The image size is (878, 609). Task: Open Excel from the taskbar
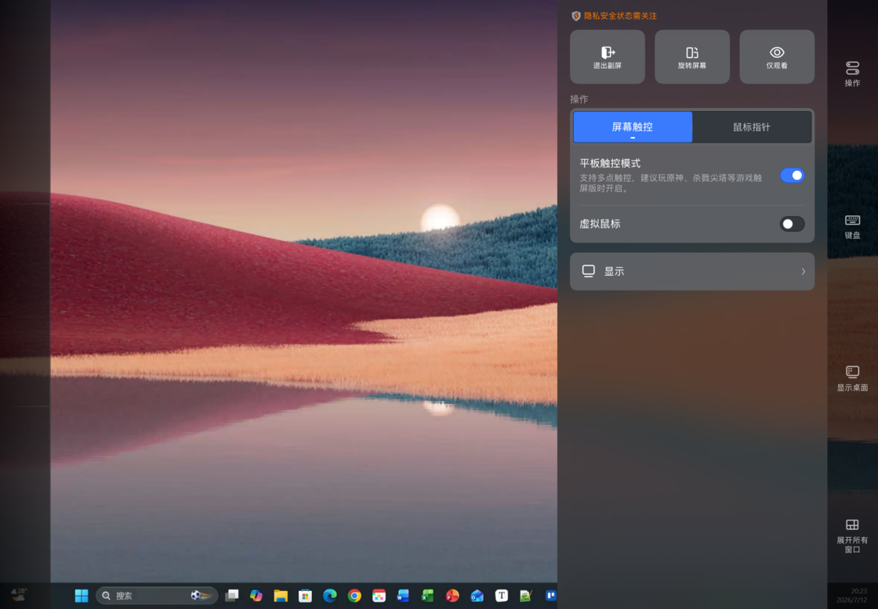[x=428, y=596]
